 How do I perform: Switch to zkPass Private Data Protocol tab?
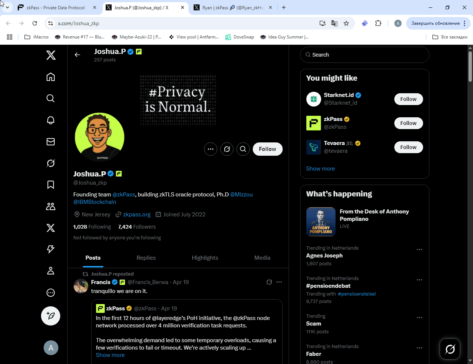55,7
